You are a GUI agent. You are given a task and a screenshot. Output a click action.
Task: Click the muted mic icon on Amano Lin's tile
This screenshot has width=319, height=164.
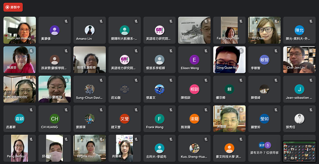(x=101, y=21)
